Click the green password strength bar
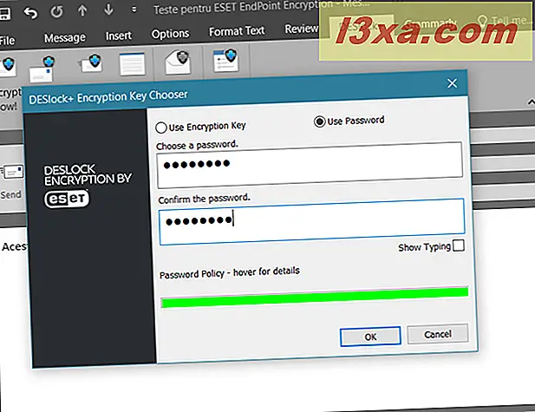The width and height of the screenshot is (535, 412). tap(314, 298)
